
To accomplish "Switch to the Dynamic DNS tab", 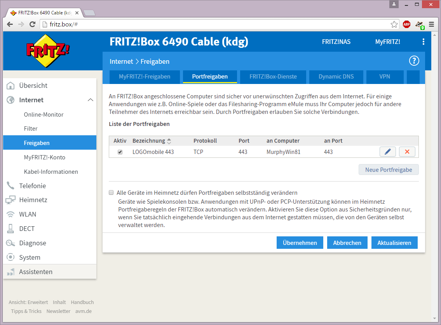I will pyautogui.click(x=336, y=77).
